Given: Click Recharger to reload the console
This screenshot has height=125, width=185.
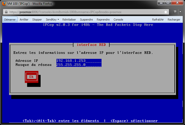Looking at the screenshot, I should click(x=174, y=19).
